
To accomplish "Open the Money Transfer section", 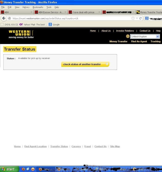I will pyautogui.click(x=118, y=41).
